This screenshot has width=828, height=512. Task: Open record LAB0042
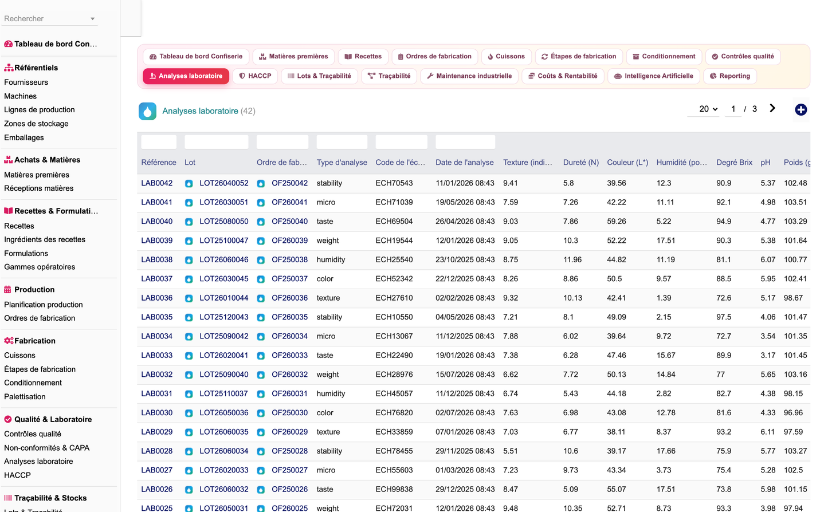pyautogui.click(x=157, y=183)
